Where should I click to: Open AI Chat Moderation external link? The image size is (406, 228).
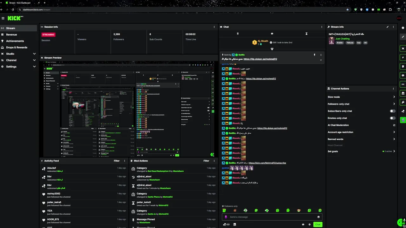coord(394,125)
